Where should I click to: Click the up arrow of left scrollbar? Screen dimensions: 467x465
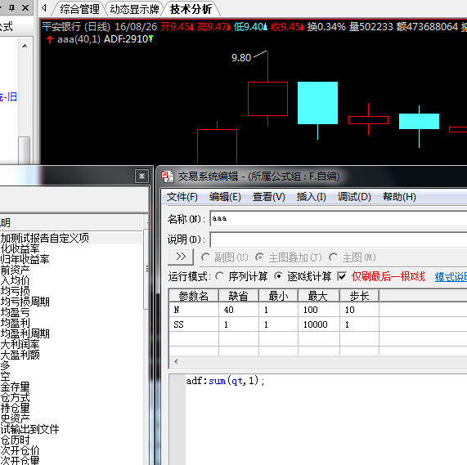pos(25,46)
